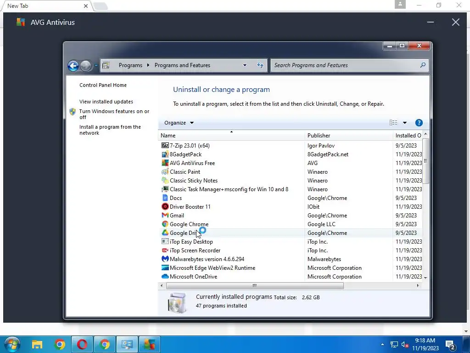Click the IObit publisher cell

click(313, 206)
